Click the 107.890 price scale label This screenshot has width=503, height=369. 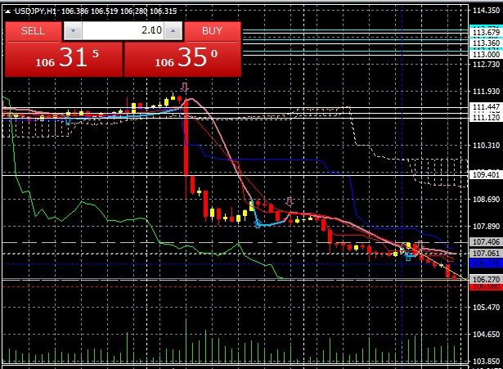487,227
